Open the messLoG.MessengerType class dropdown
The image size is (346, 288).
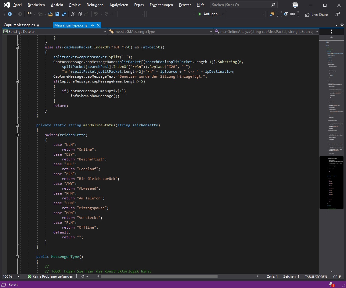tap(211, 32)
